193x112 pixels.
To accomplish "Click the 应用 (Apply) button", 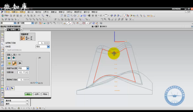I will (37, 94).
